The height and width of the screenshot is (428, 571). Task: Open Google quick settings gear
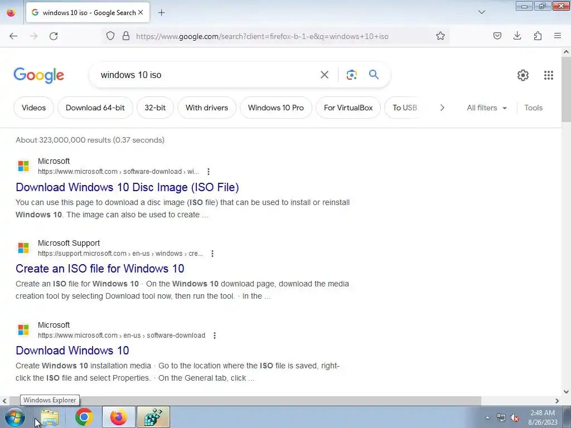(523, 75)
